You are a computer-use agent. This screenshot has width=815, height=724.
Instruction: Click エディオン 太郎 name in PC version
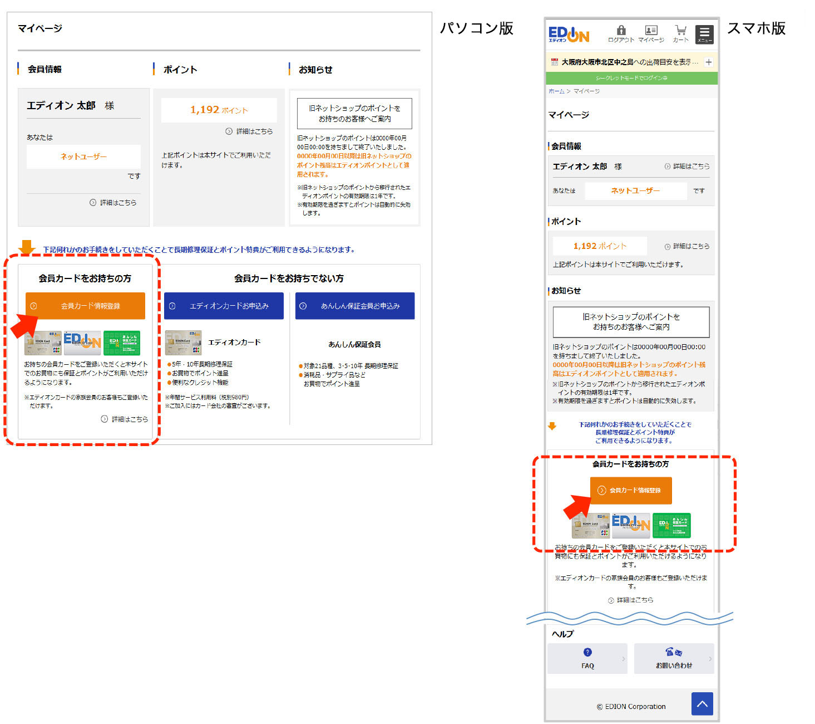pos(61,105)
